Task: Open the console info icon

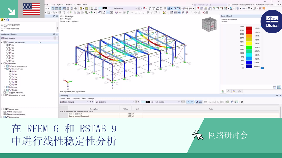Action: tap(7, 20)
